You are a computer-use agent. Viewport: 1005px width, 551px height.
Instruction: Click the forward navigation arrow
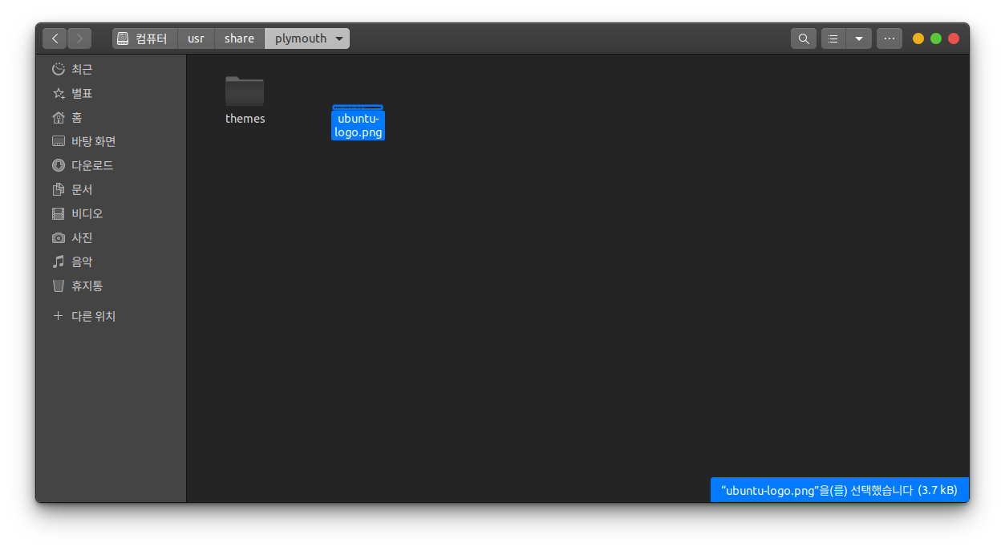[79, 38]
